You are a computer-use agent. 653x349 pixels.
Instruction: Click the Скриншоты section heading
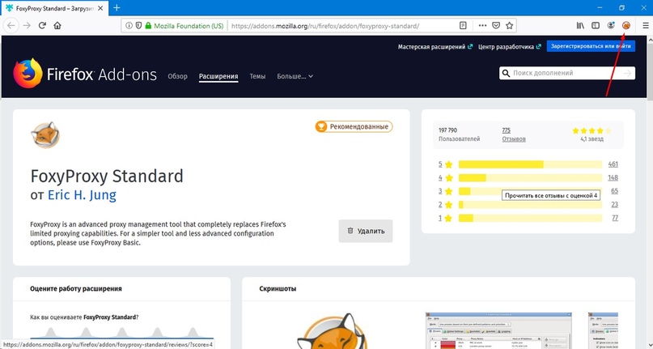point(278,288)
